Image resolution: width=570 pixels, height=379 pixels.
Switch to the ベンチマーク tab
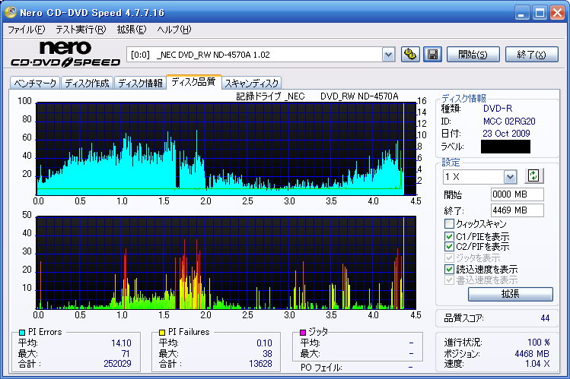tap(35, 83)
